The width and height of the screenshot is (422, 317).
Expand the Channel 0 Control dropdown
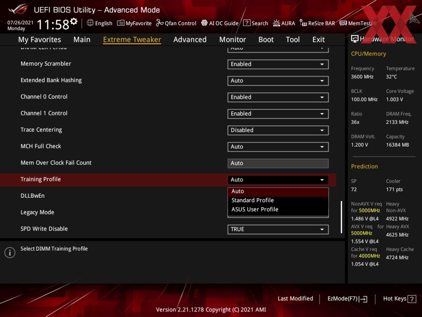pos(278,97)
